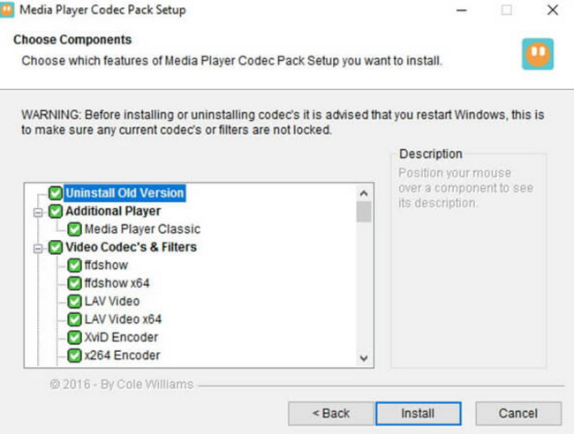Click the scroll down arrow of the component list
574x434 pixels.
point(363,358)
